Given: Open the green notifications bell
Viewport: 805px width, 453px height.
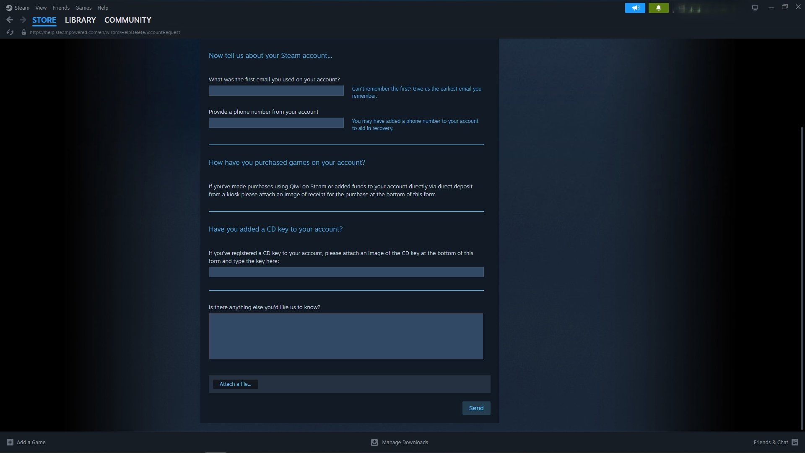Looking at the screenshot, I should pos(658,8).
